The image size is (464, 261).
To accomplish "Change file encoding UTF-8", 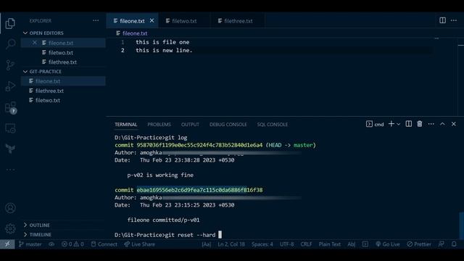I will tap(287, 244).
